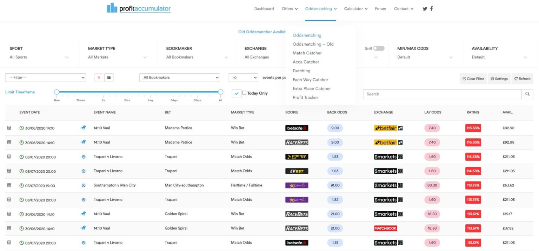Select Acca Catcher from the Oddsmatching menu

pos(306,61)
